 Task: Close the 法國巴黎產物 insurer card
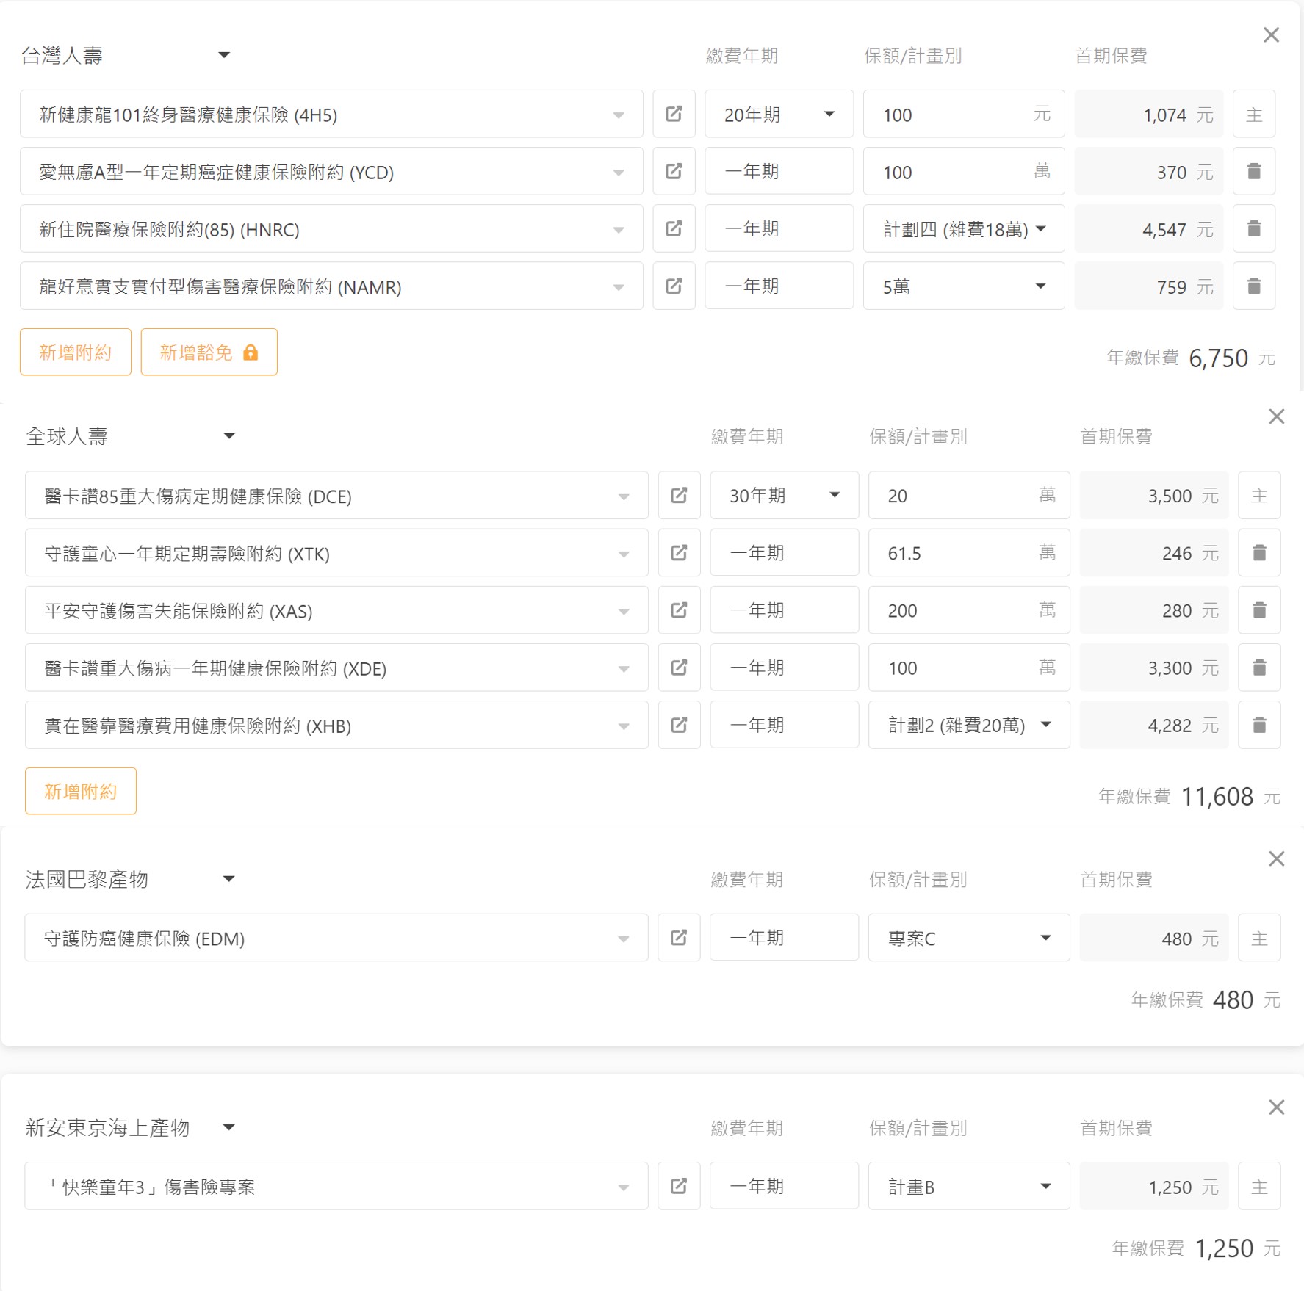tap(1276, 858)
